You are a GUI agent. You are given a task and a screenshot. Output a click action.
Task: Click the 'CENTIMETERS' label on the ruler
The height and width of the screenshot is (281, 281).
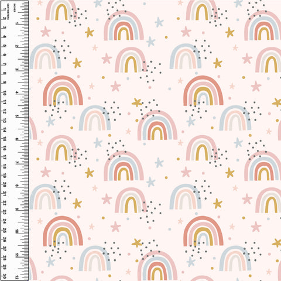coord(8,12)
